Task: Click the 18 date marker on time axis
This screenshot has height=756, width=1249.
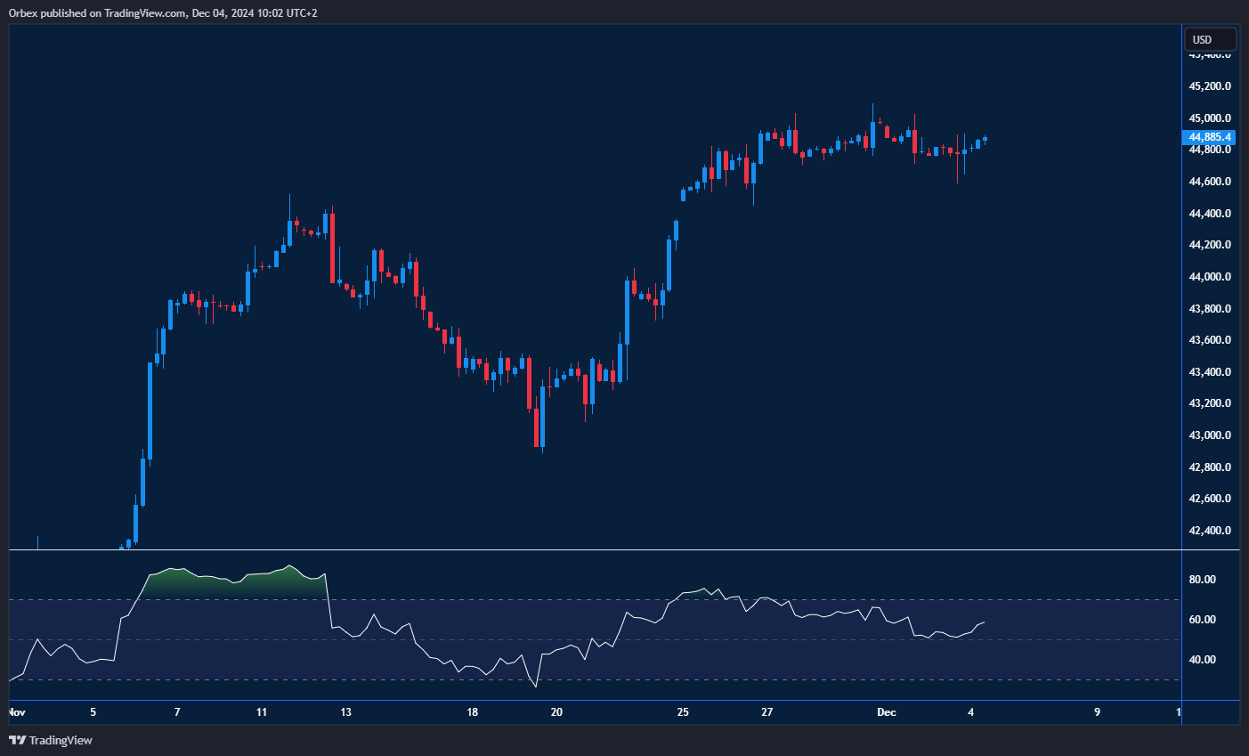Action: pyautogui.click(x=472, y=712)
